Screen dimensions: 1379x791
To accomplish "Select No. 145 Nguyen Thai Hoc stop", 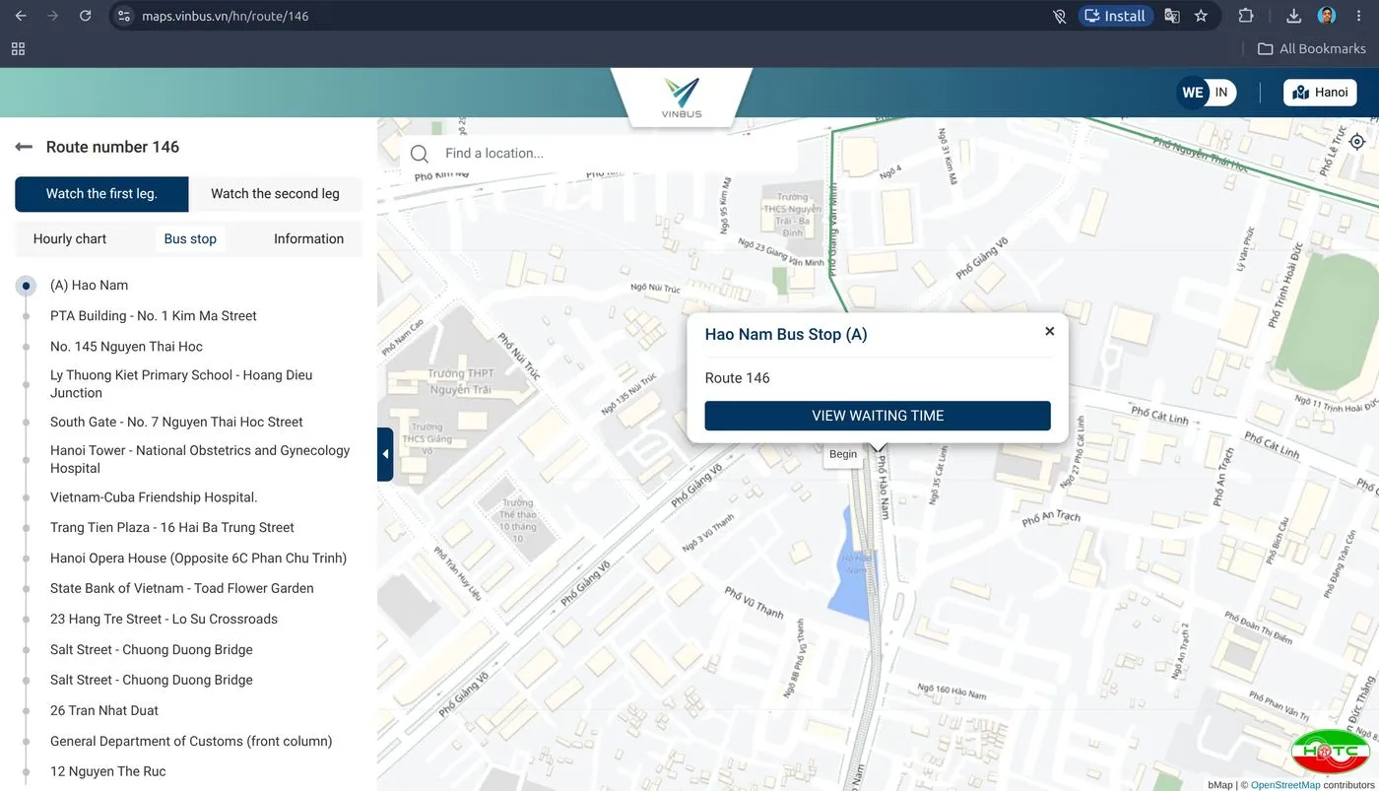I will 126,347.
